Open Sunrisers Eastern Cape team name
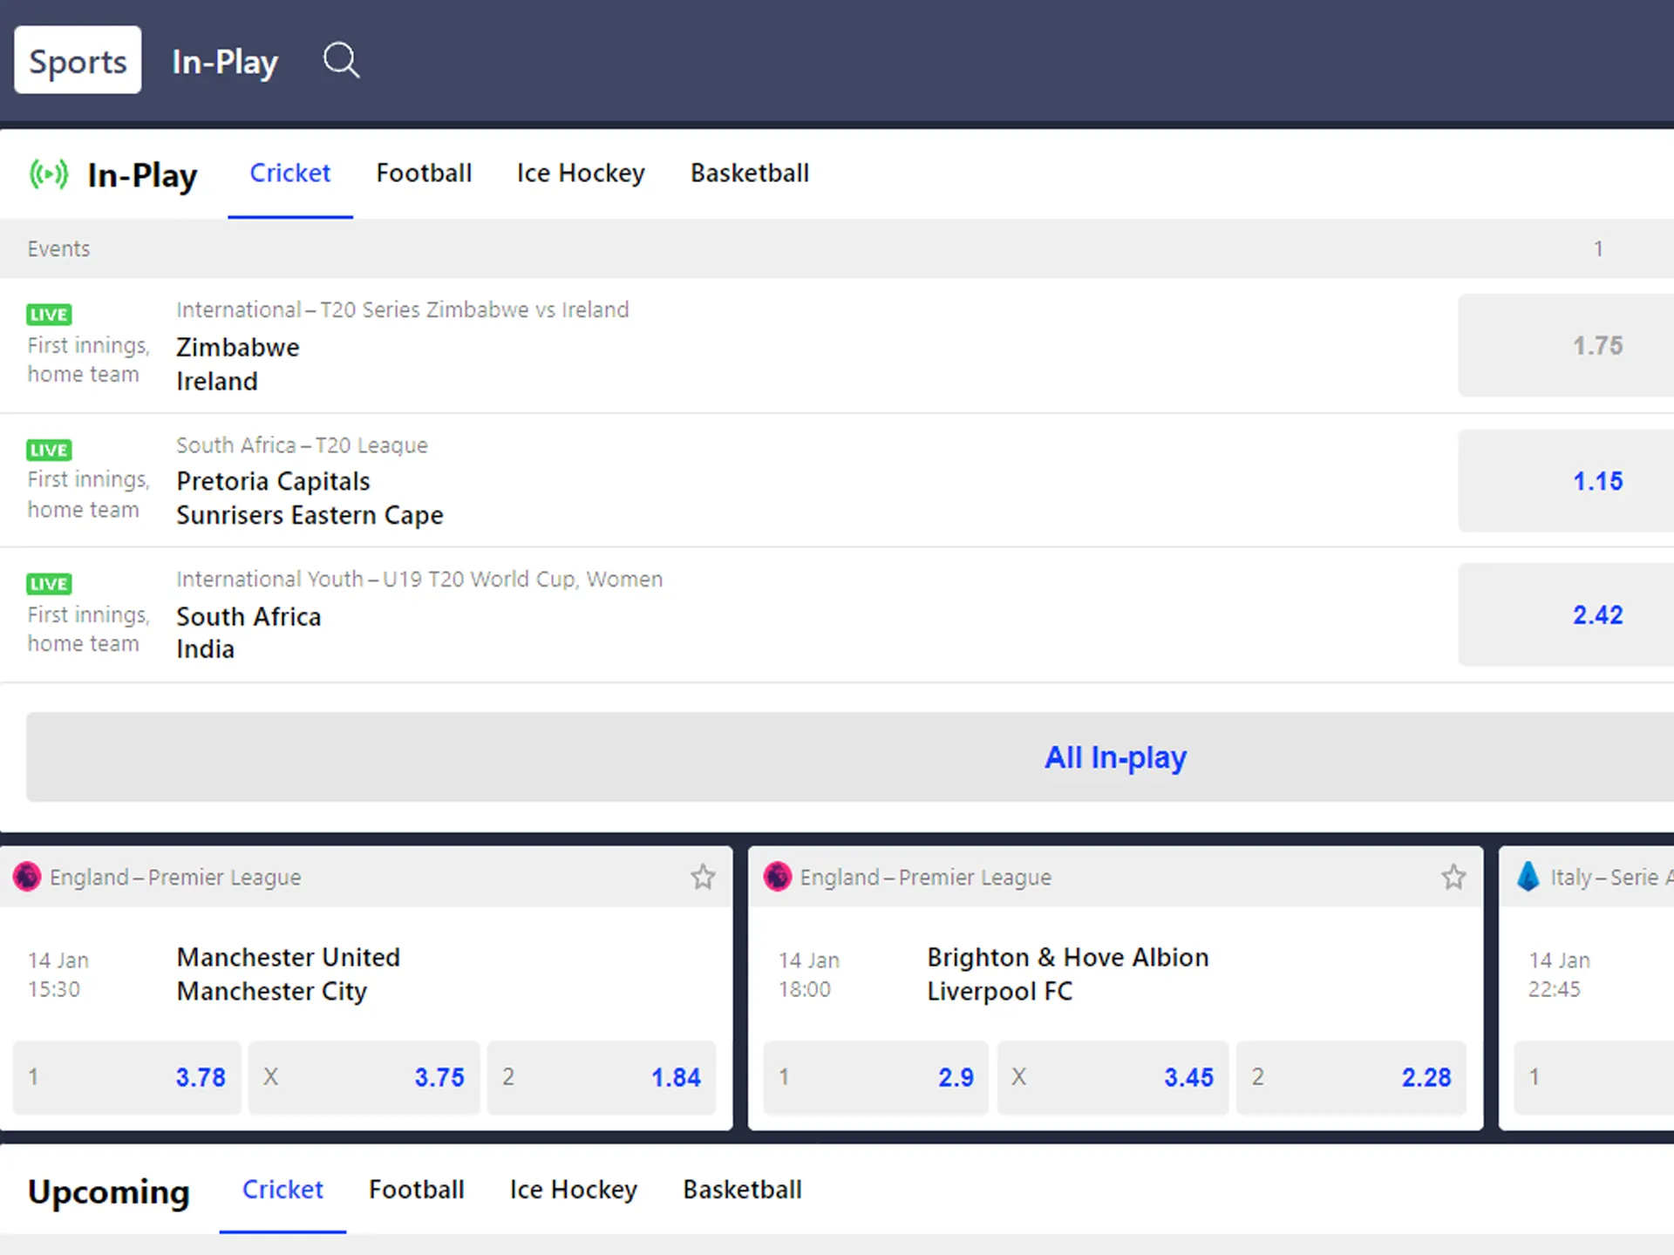 [x=310, y=515]
